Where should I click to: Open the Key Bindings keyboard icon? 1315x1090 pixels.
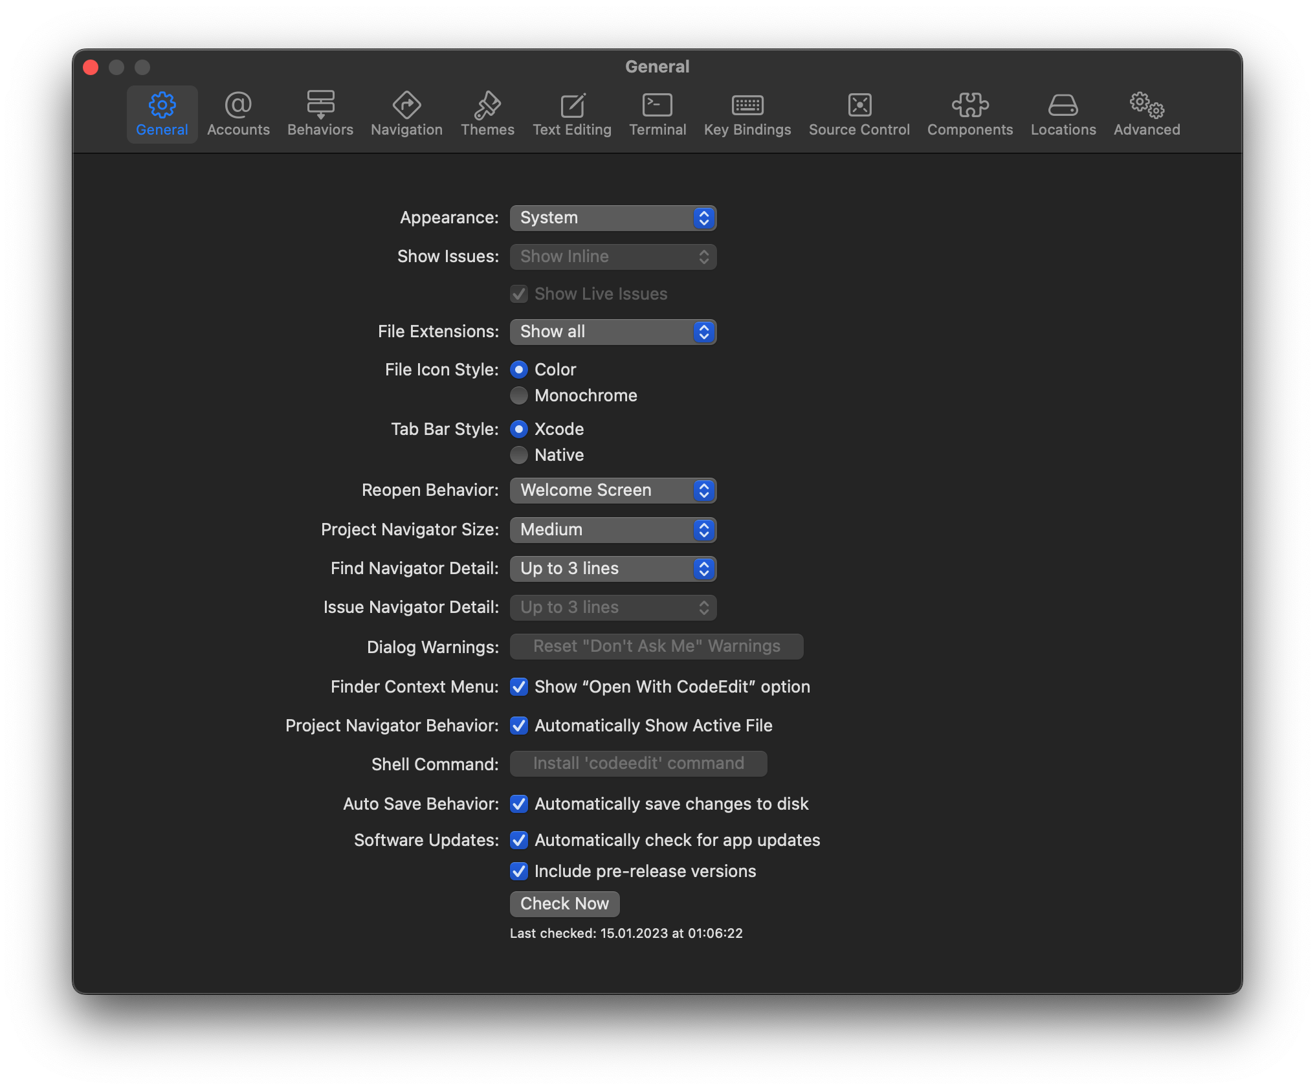[747, 106]
